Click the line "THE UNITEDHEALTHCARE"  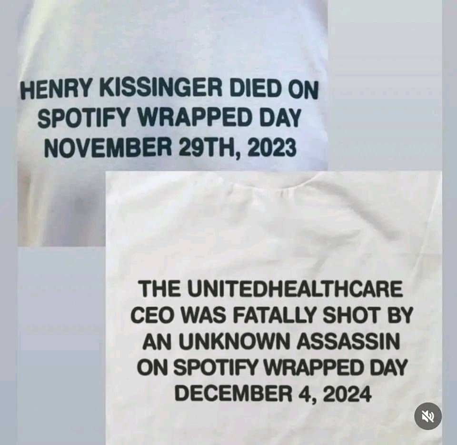[271, 289]
